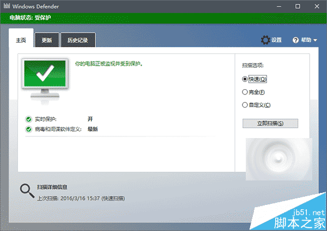Minimize the Windows Defender window

(x=279, y=7)
